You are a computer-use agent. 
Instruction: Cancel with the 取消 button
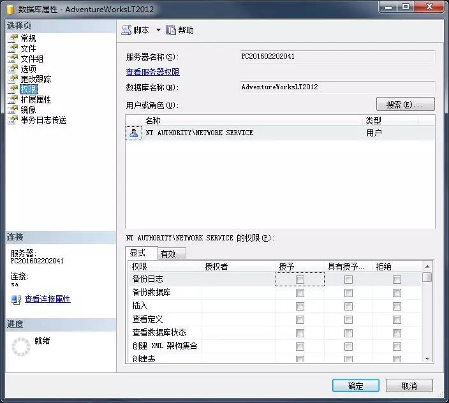[x=409, y=386]
